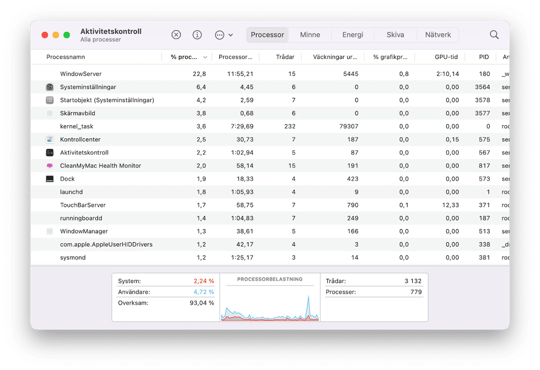Switch to the Energi tab
This screenshot has width=540, height=370.
[x=353, y=35]
